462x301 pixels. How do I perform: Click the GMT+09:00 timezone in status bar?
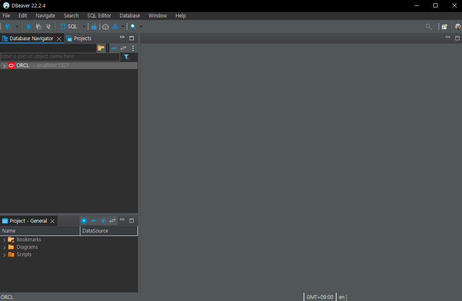point(320,297)
